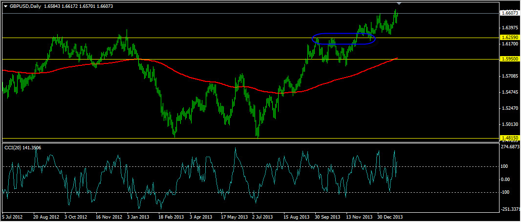Click the current price label 1.66073
Image resolution: width=521 pixels, height=222 pixels.
pos(510,13)
